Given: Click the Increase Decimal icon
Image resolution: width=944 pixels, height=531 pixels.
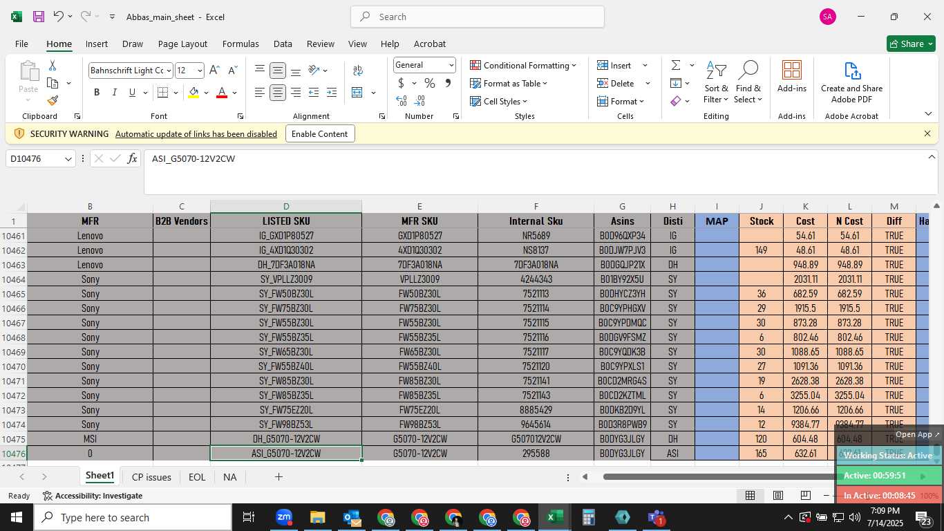Looking at the screenshot, I should 402,101.
